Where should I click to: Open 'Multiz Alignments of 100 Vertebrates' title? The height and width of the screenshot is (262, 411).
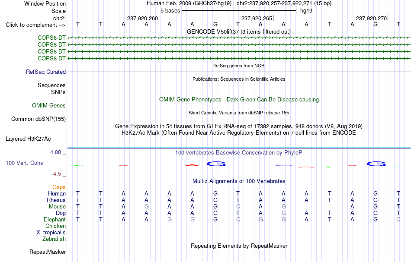point(239,181)
